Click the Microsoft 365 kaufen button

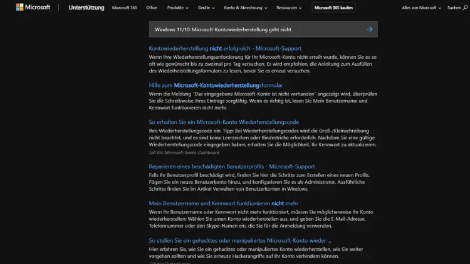(x=333, y=8)
